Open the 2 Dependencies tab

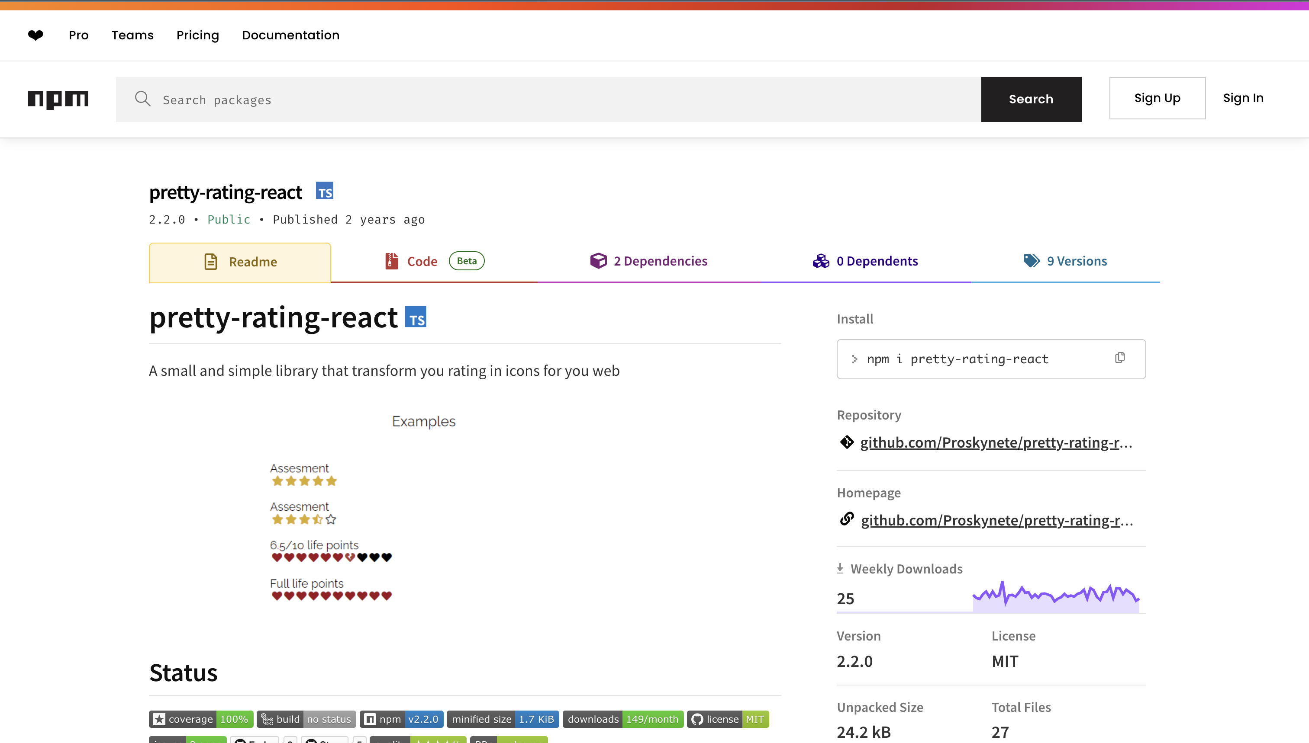pyautogui.click(x=648, y=262)
